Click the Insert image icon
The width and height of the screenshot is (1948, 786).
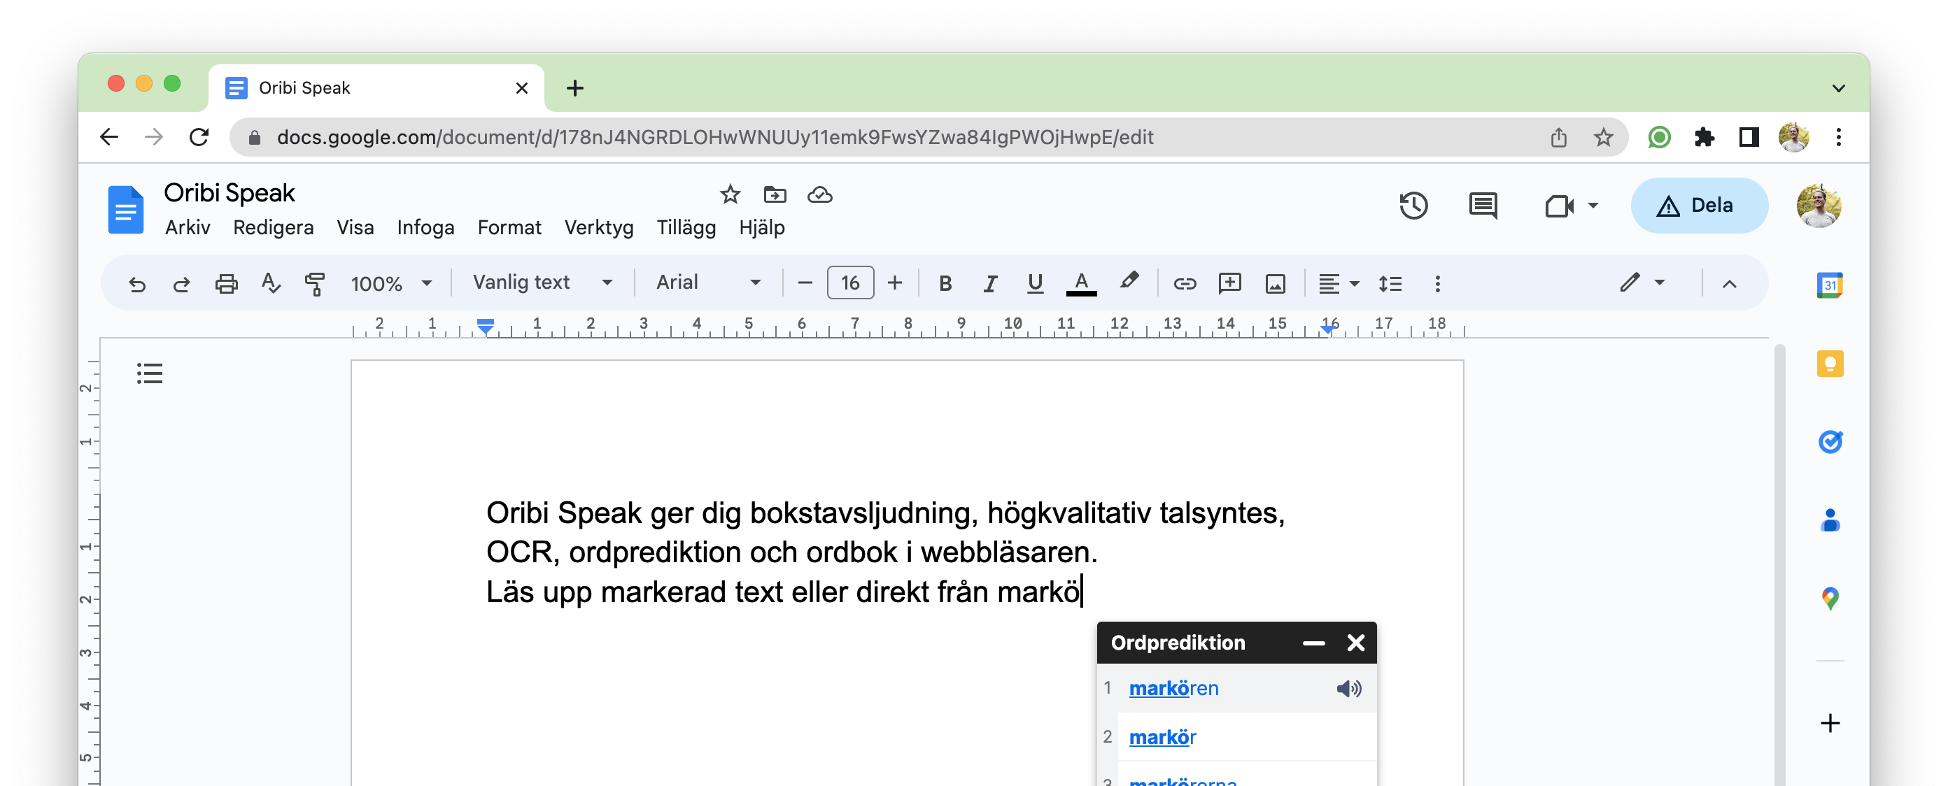tap(1275, 284)
